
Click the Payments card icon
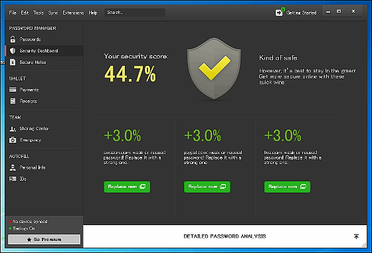click(x=13, y=90)
